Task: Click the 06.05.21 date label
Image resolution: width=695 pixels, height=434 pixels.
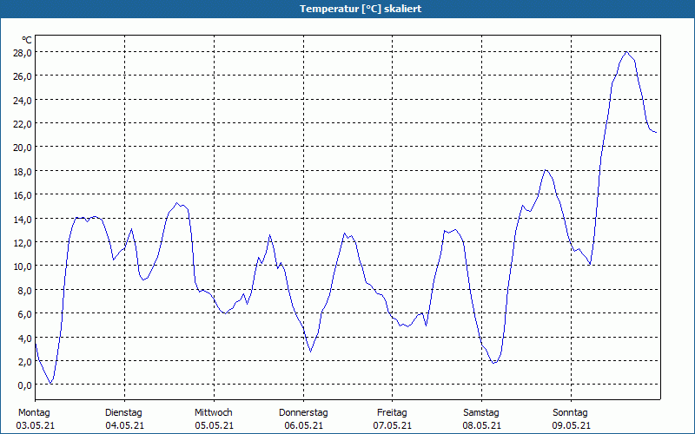Action: pos(303,425)
